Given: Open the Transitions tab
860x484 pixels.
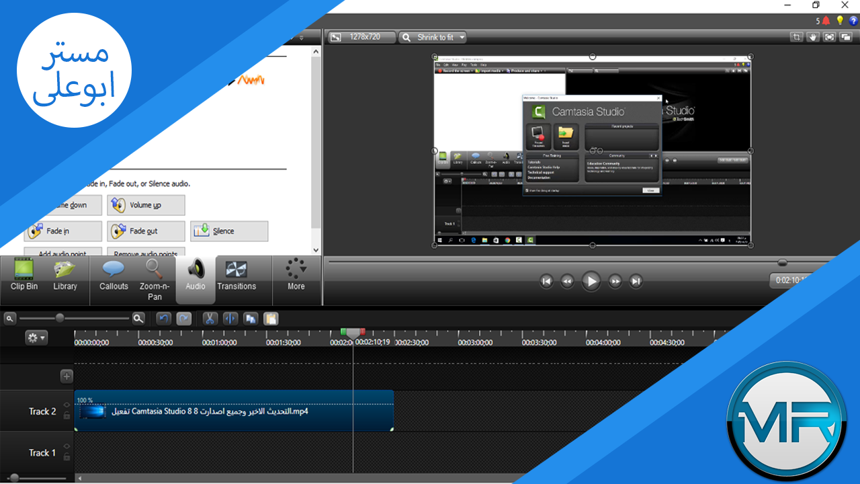Looking at the screenshot, I should tap(236, 276).
